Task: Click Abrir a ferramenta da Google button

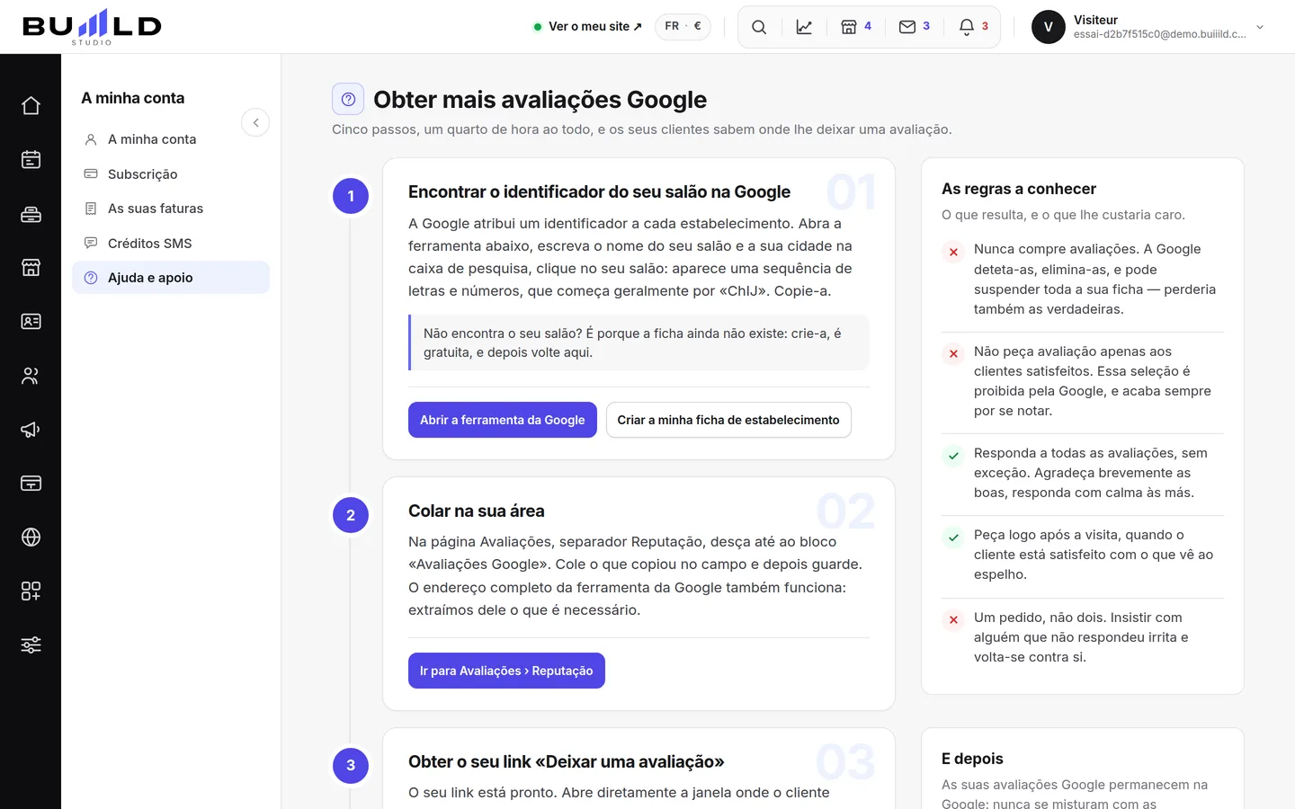Action: coord(503,420)
